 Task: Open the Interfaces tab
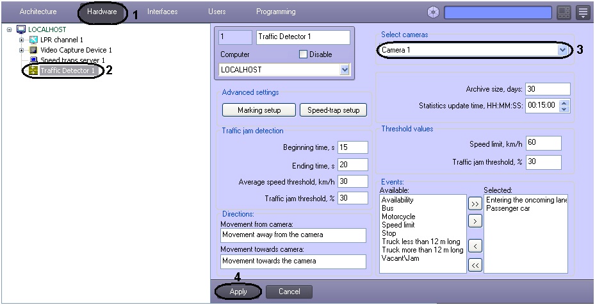click(163, 12)
